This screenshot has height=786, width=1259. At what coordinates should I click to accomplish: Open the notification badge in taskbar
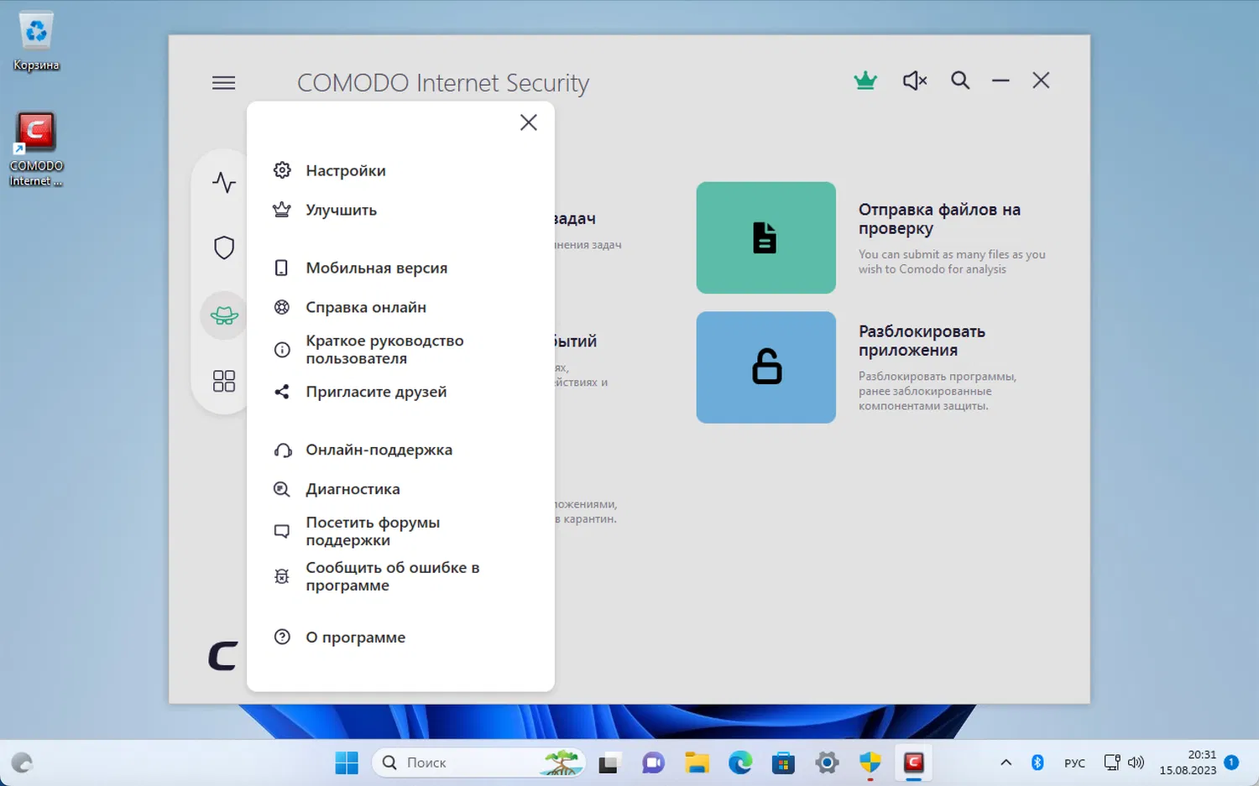[1231, 763]
